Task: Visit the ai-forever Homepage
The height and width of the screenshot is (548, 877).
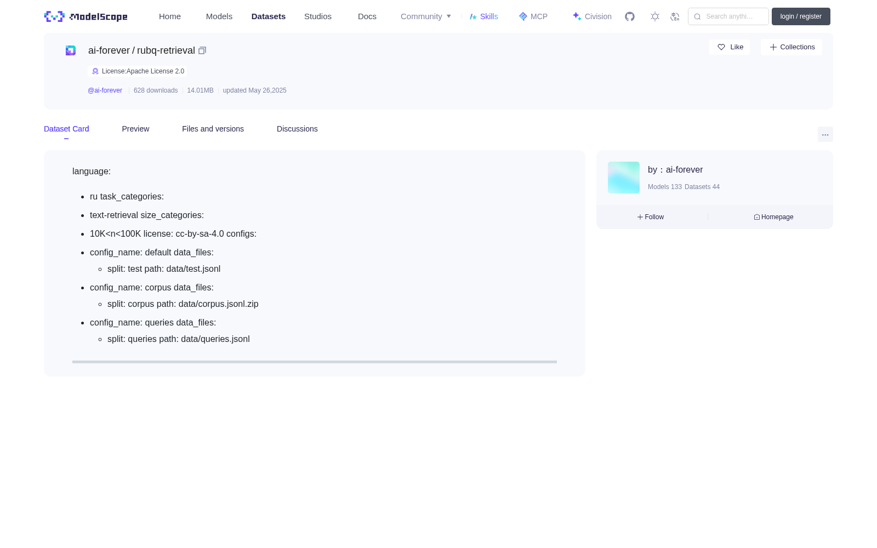Action: click(773, 217)
